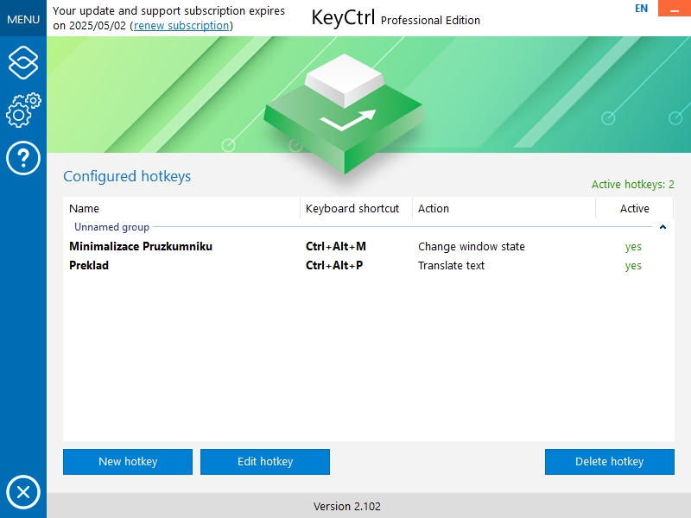
Task: Select the Unnamed group header label
Action: [x=111, y=227]
